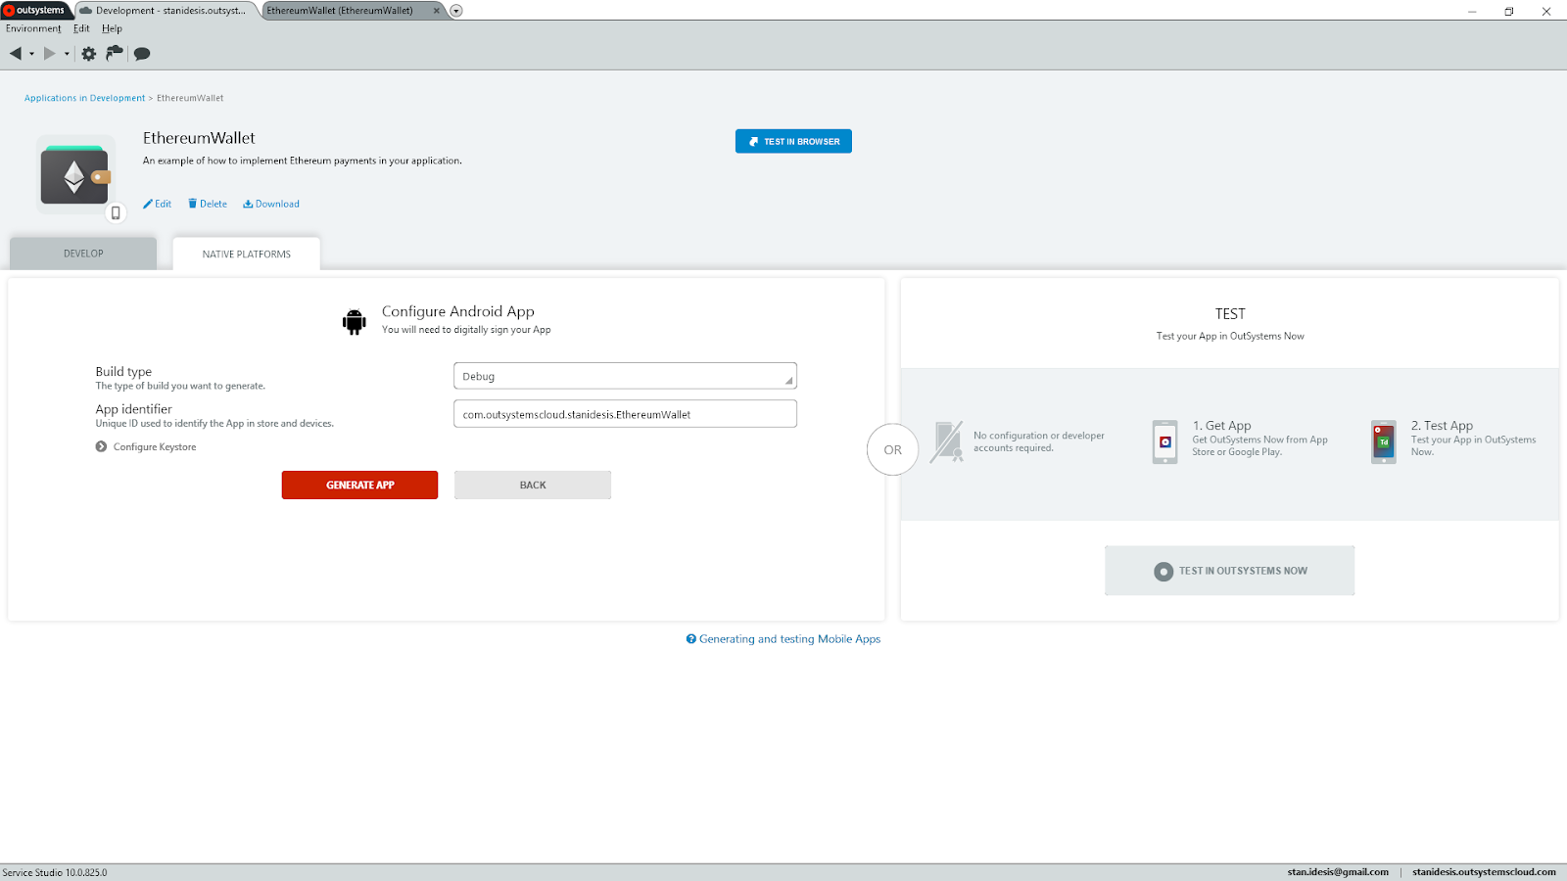Click the Android robot icon
The width and height of the screenshot is (1567, 881).
pyautogui.click(x=353, y=320)
